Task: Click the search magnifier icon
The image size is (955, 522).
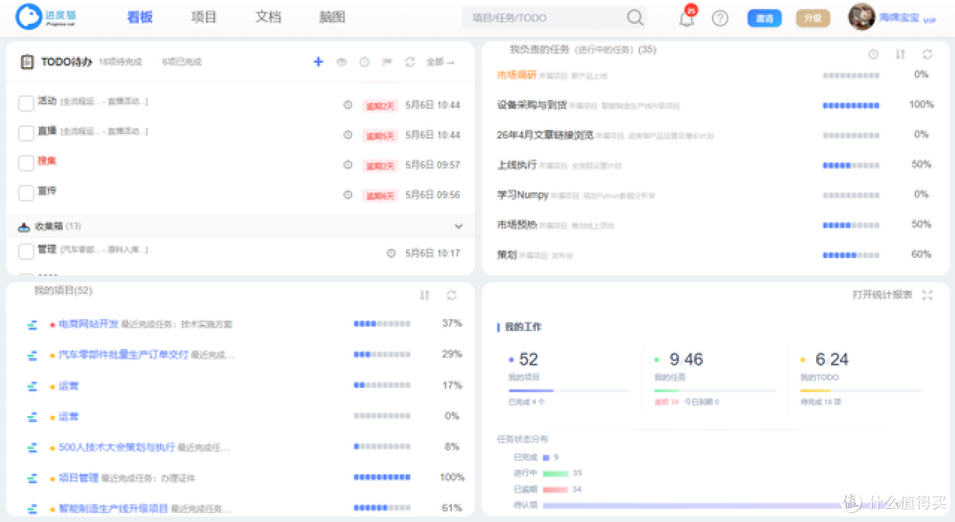Action: click(x=635, y=18)
